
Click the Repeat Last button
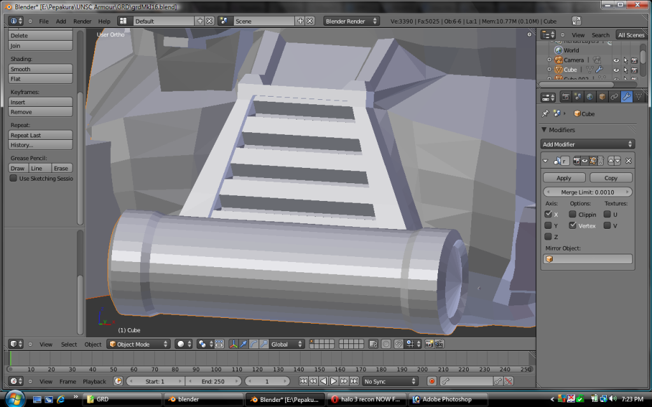(x=40, y=135)
